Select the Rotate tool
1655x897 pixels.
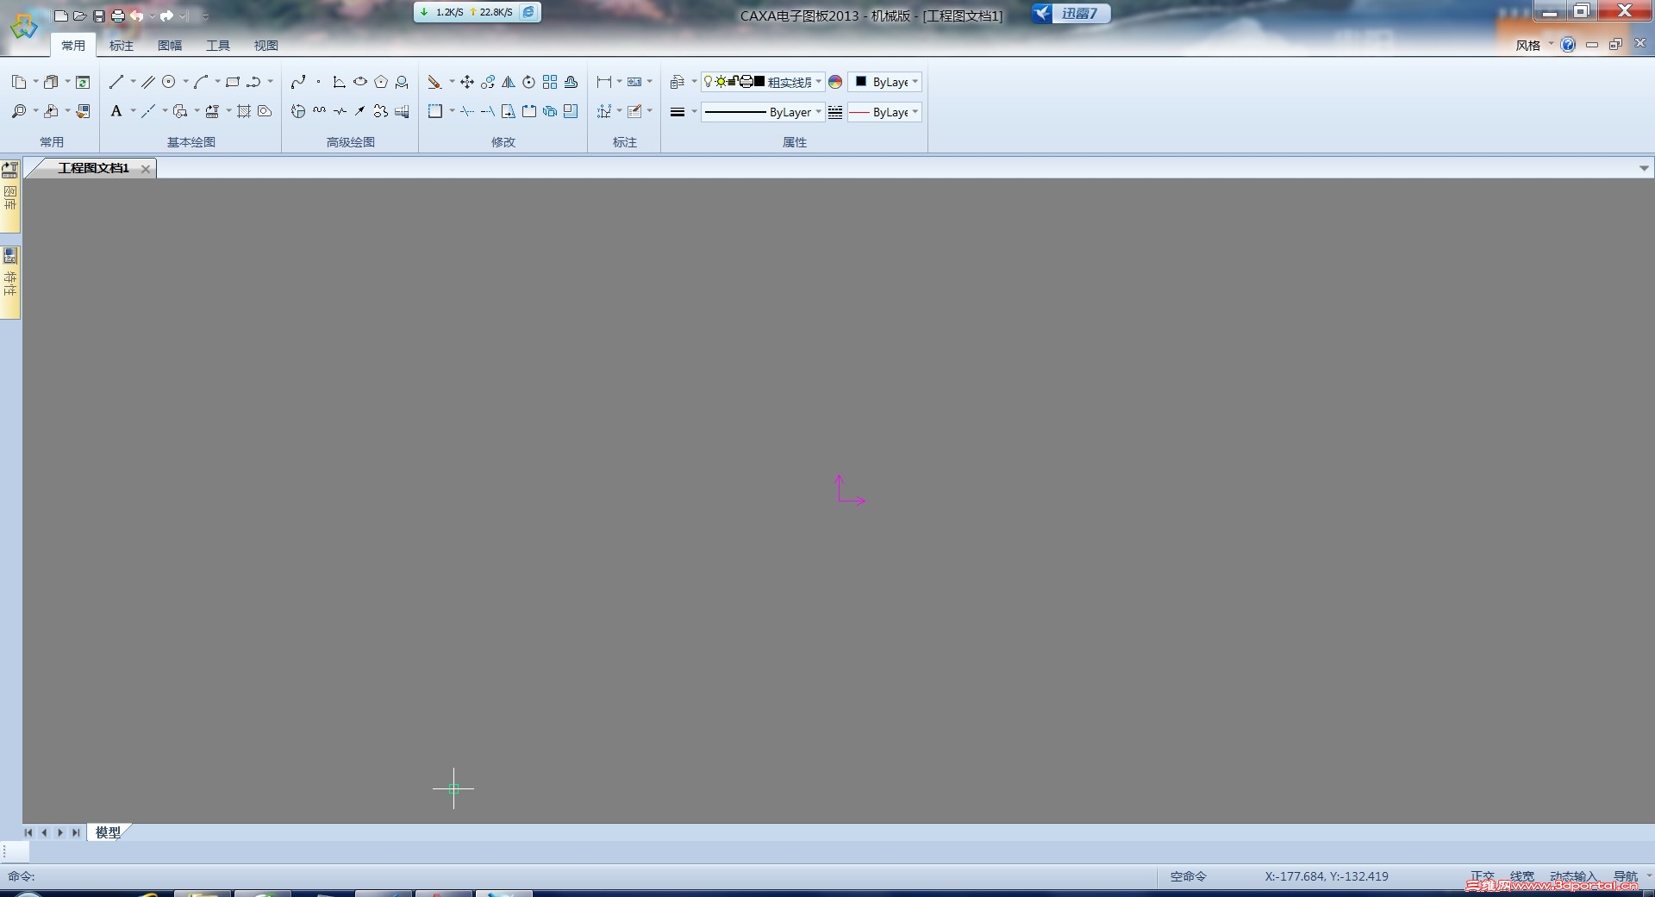(529, 82)
